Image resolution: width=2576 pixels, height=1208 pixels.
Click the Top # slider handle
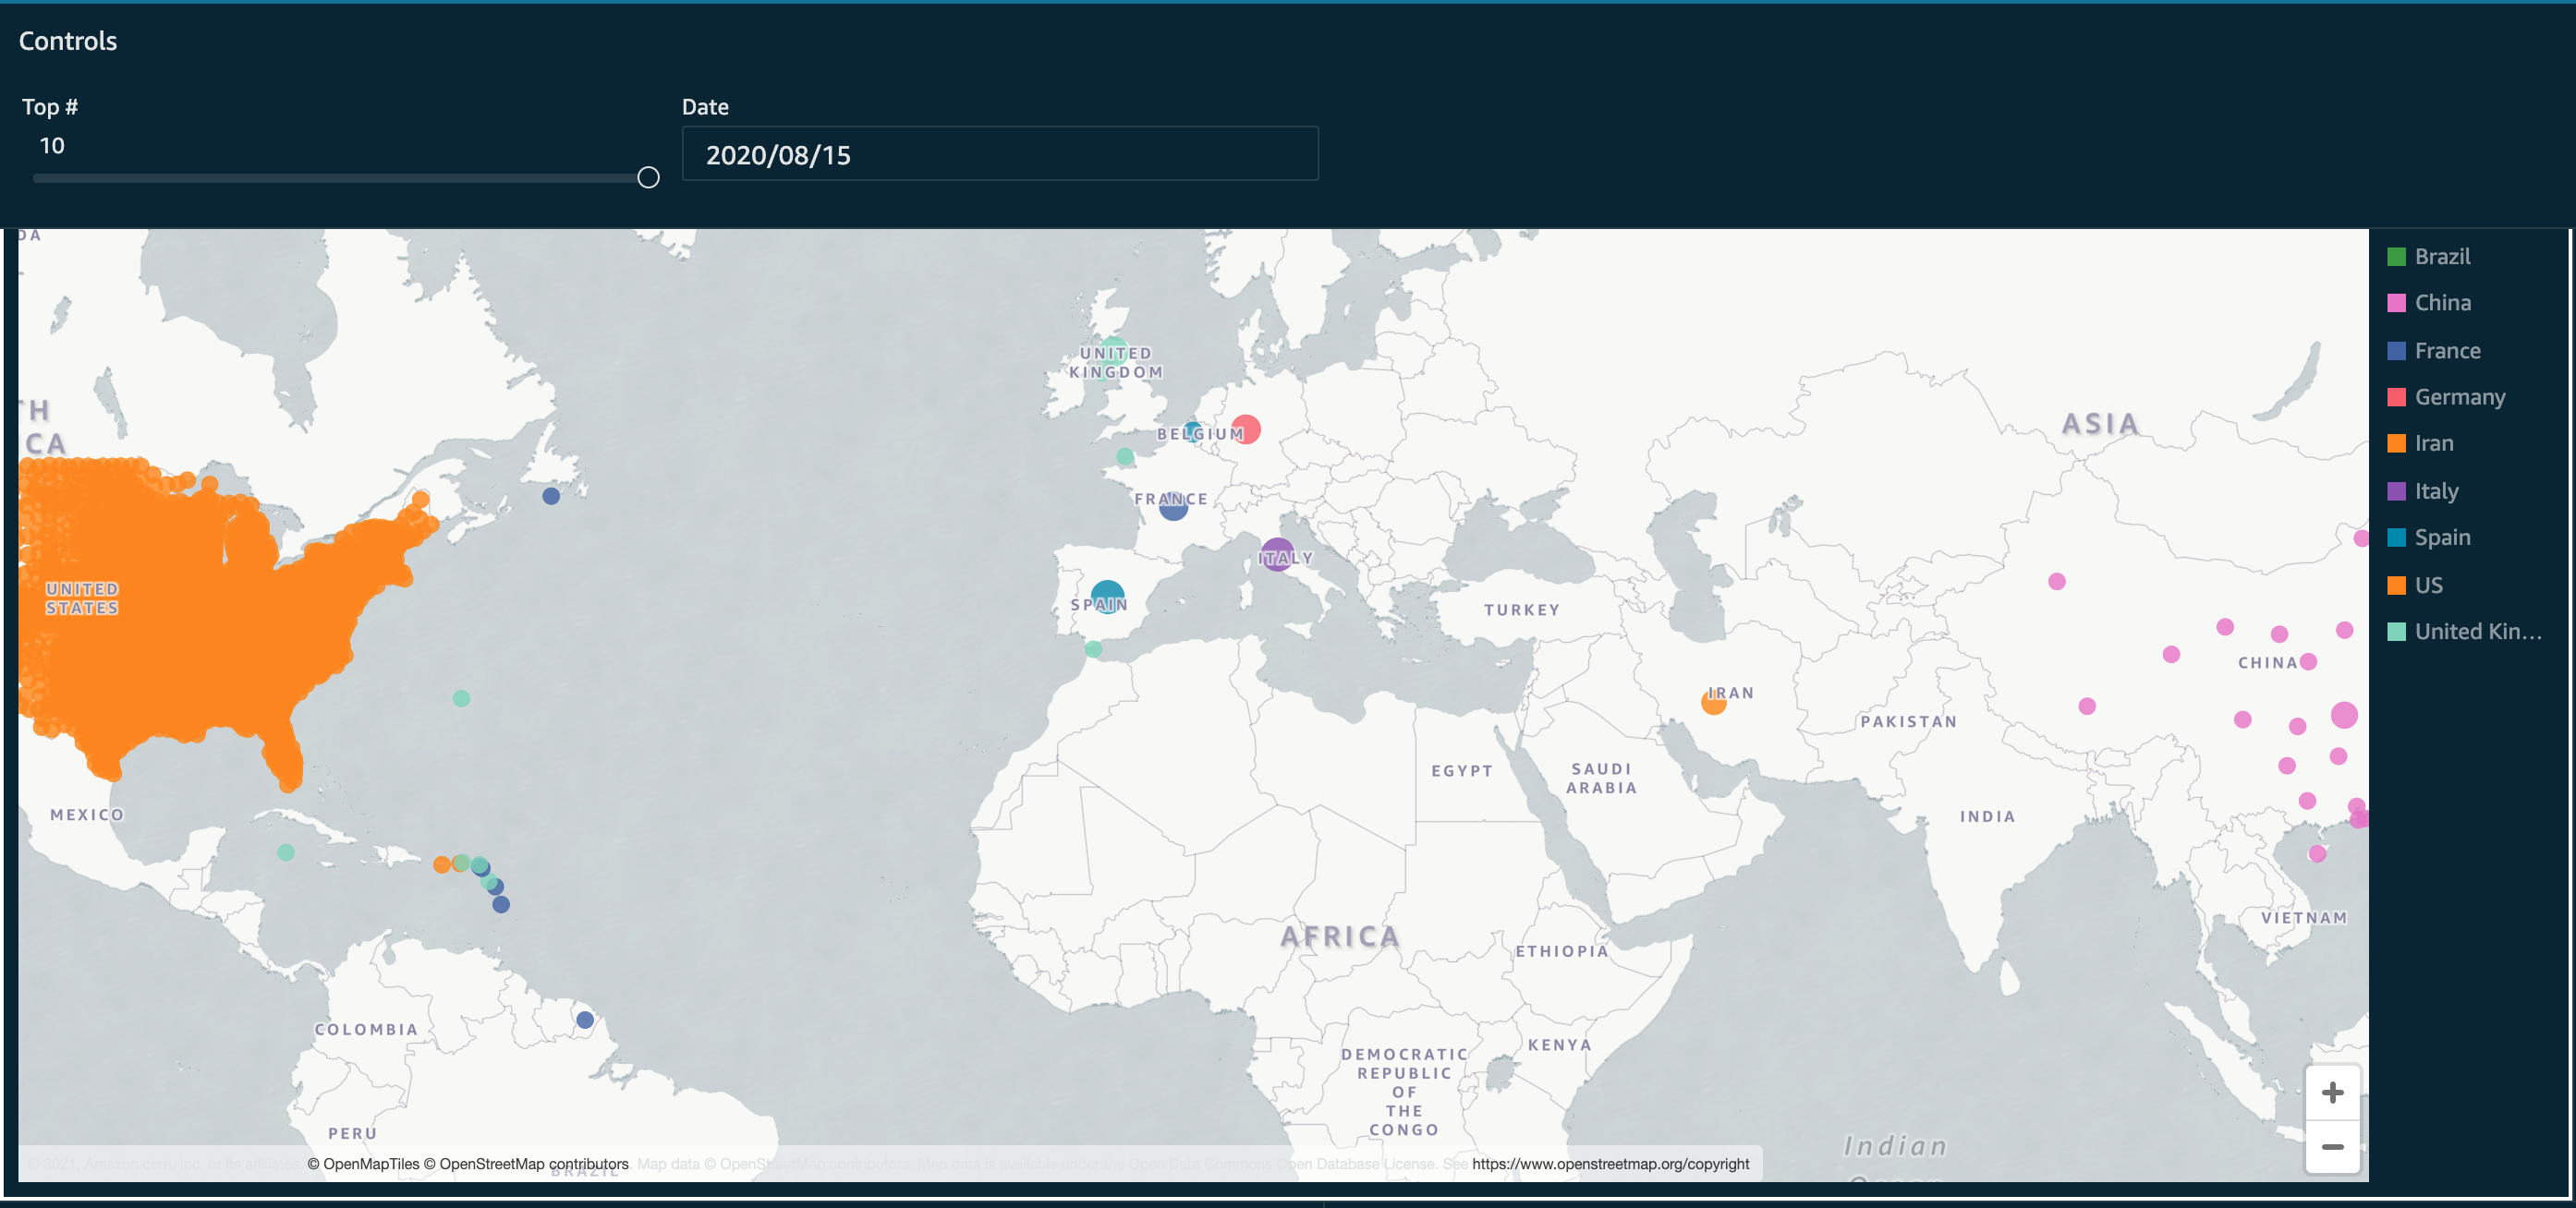click(x=648, y=176)
